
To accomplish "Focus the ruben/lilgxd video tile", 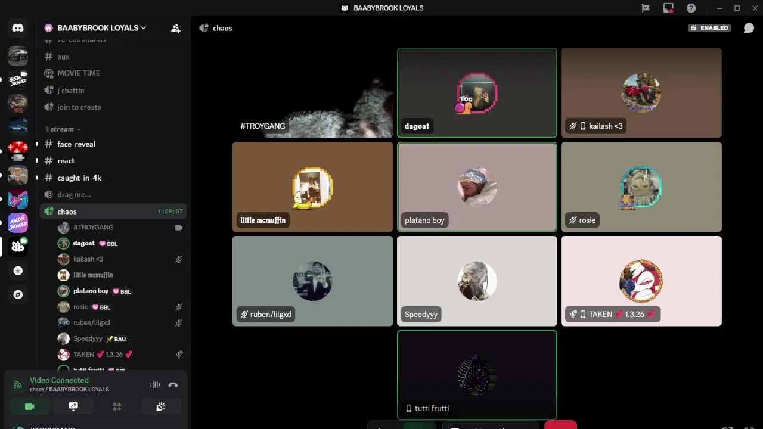I will (x=313, y=281).
